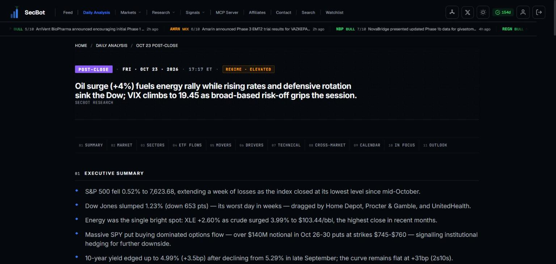The height and width of the screenshot is (264, 556).
Task: Jump to the 09 CALENDAR section tab
Action: (367, 145)
